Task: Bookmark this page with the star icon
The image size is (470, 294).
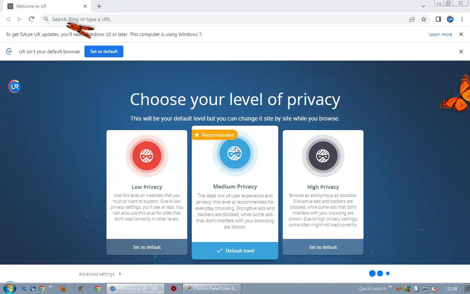Action: pos(424,19)
